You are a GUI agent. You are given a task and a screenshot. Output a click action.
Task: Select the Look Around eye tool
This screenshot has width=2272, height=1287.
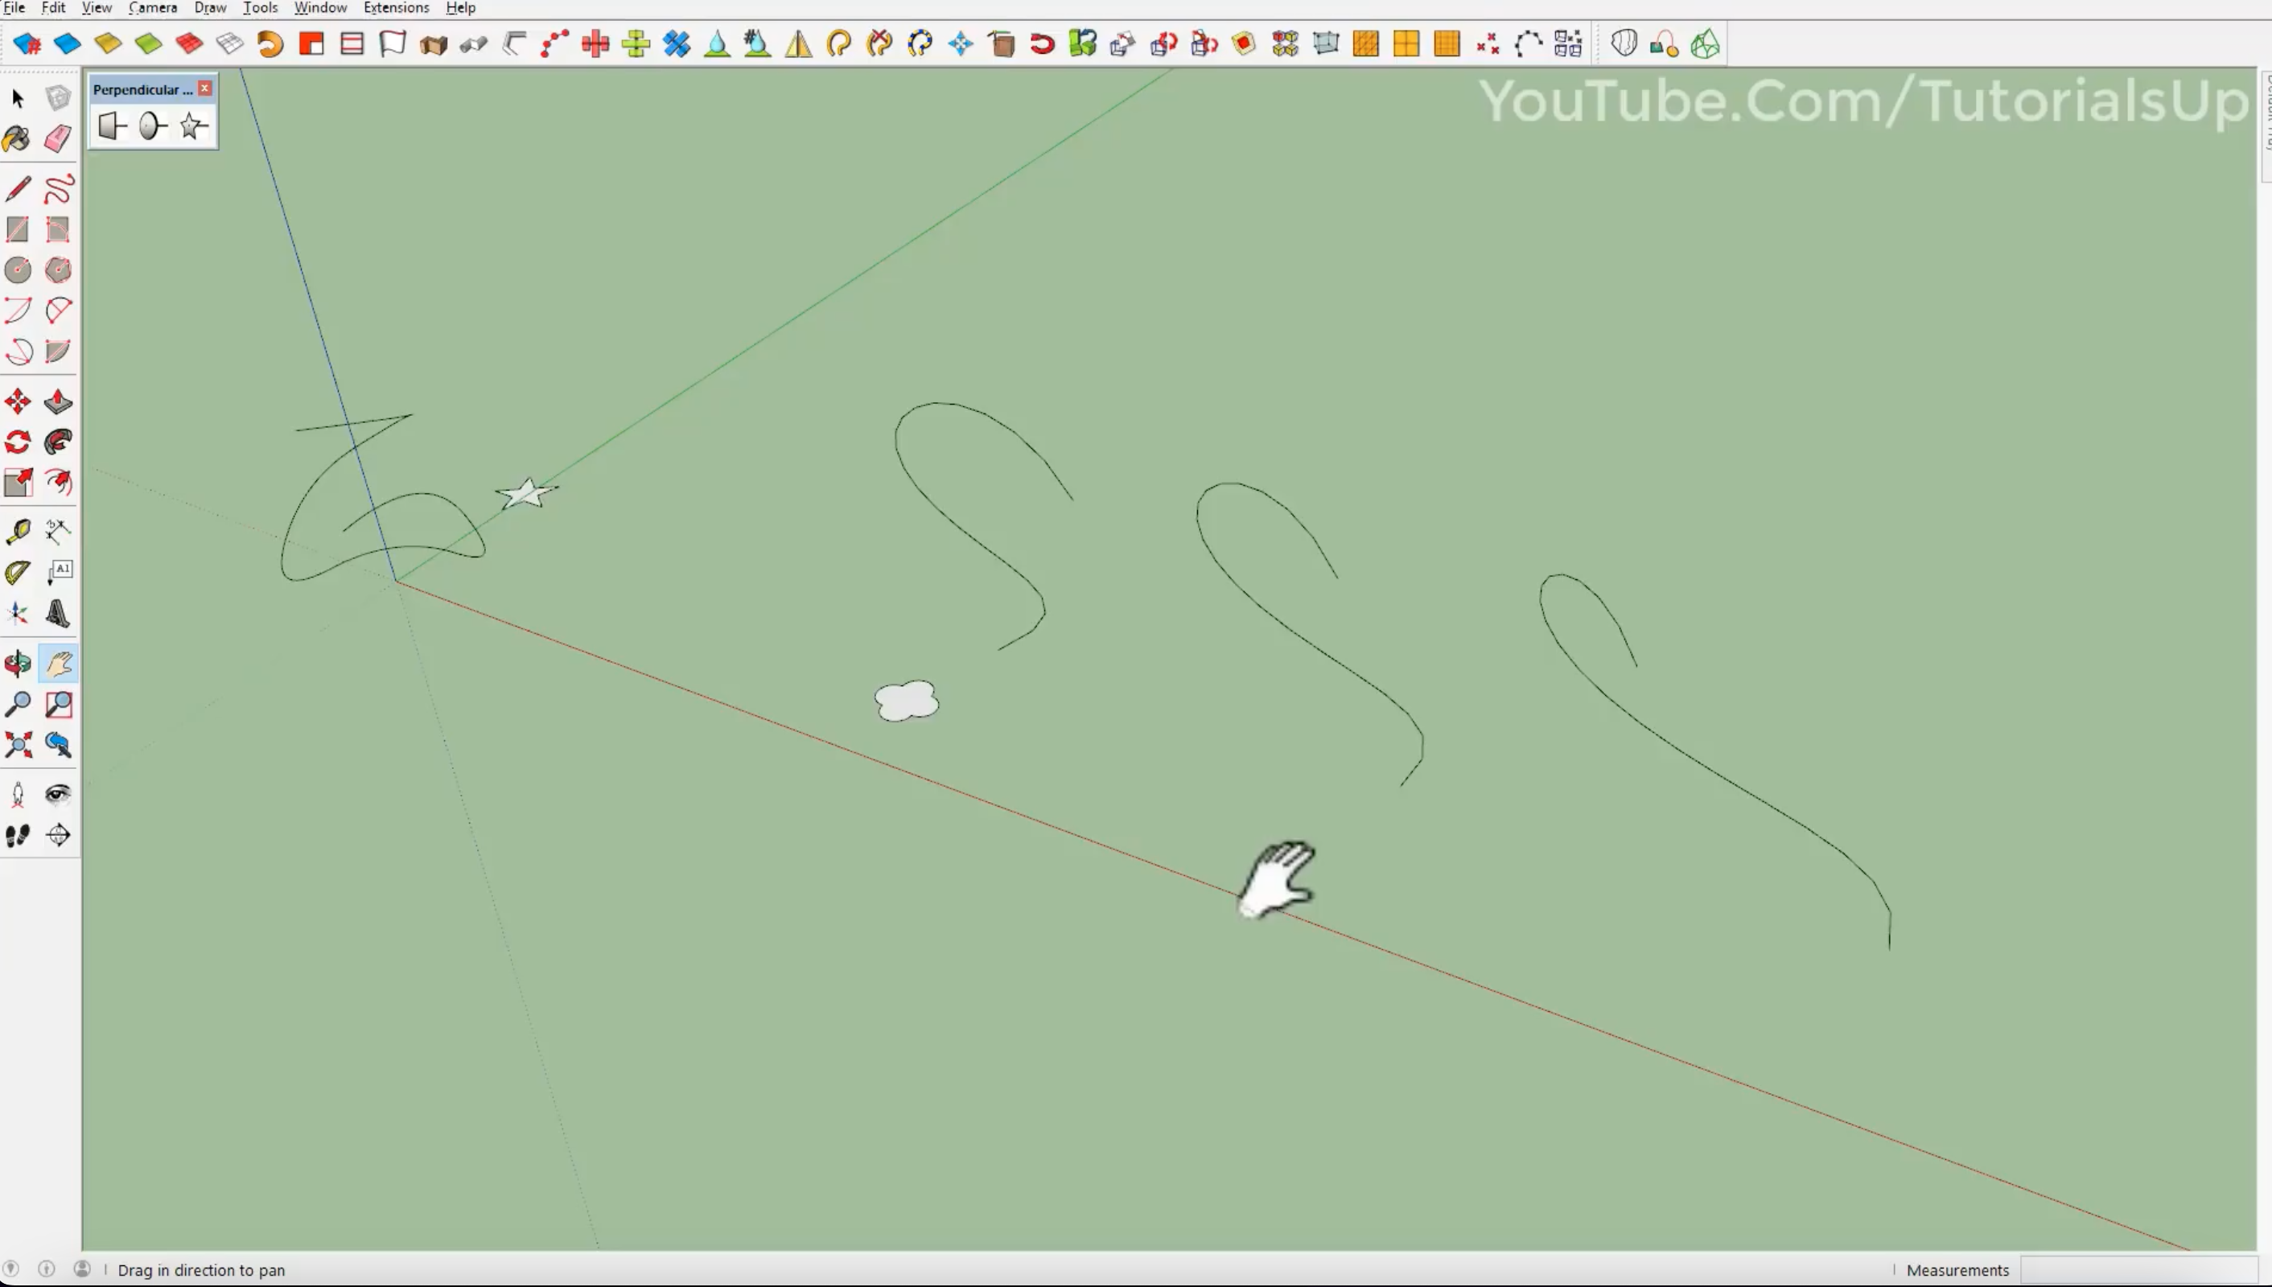tap(59, 795)
